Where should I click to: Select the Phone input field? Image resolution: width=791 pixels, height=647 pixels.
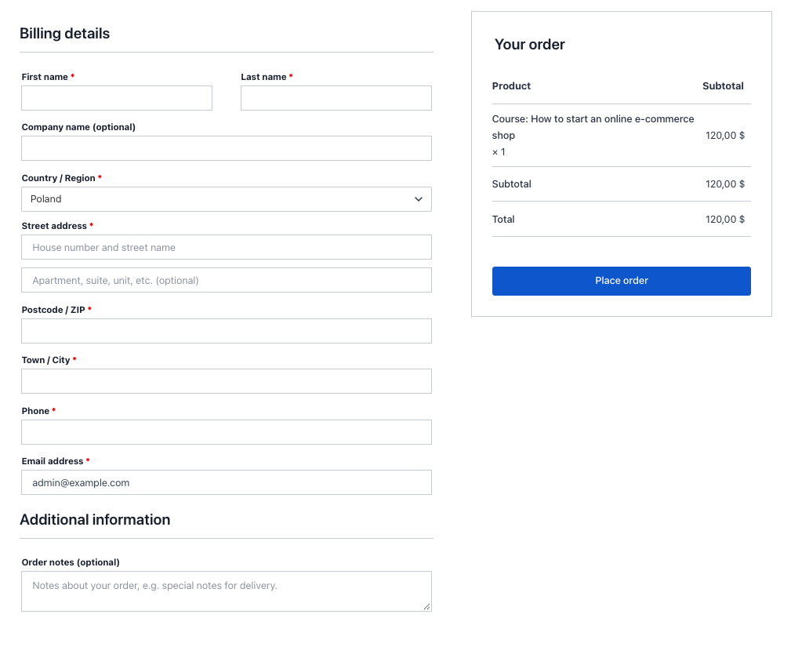(x=227, y=432)
